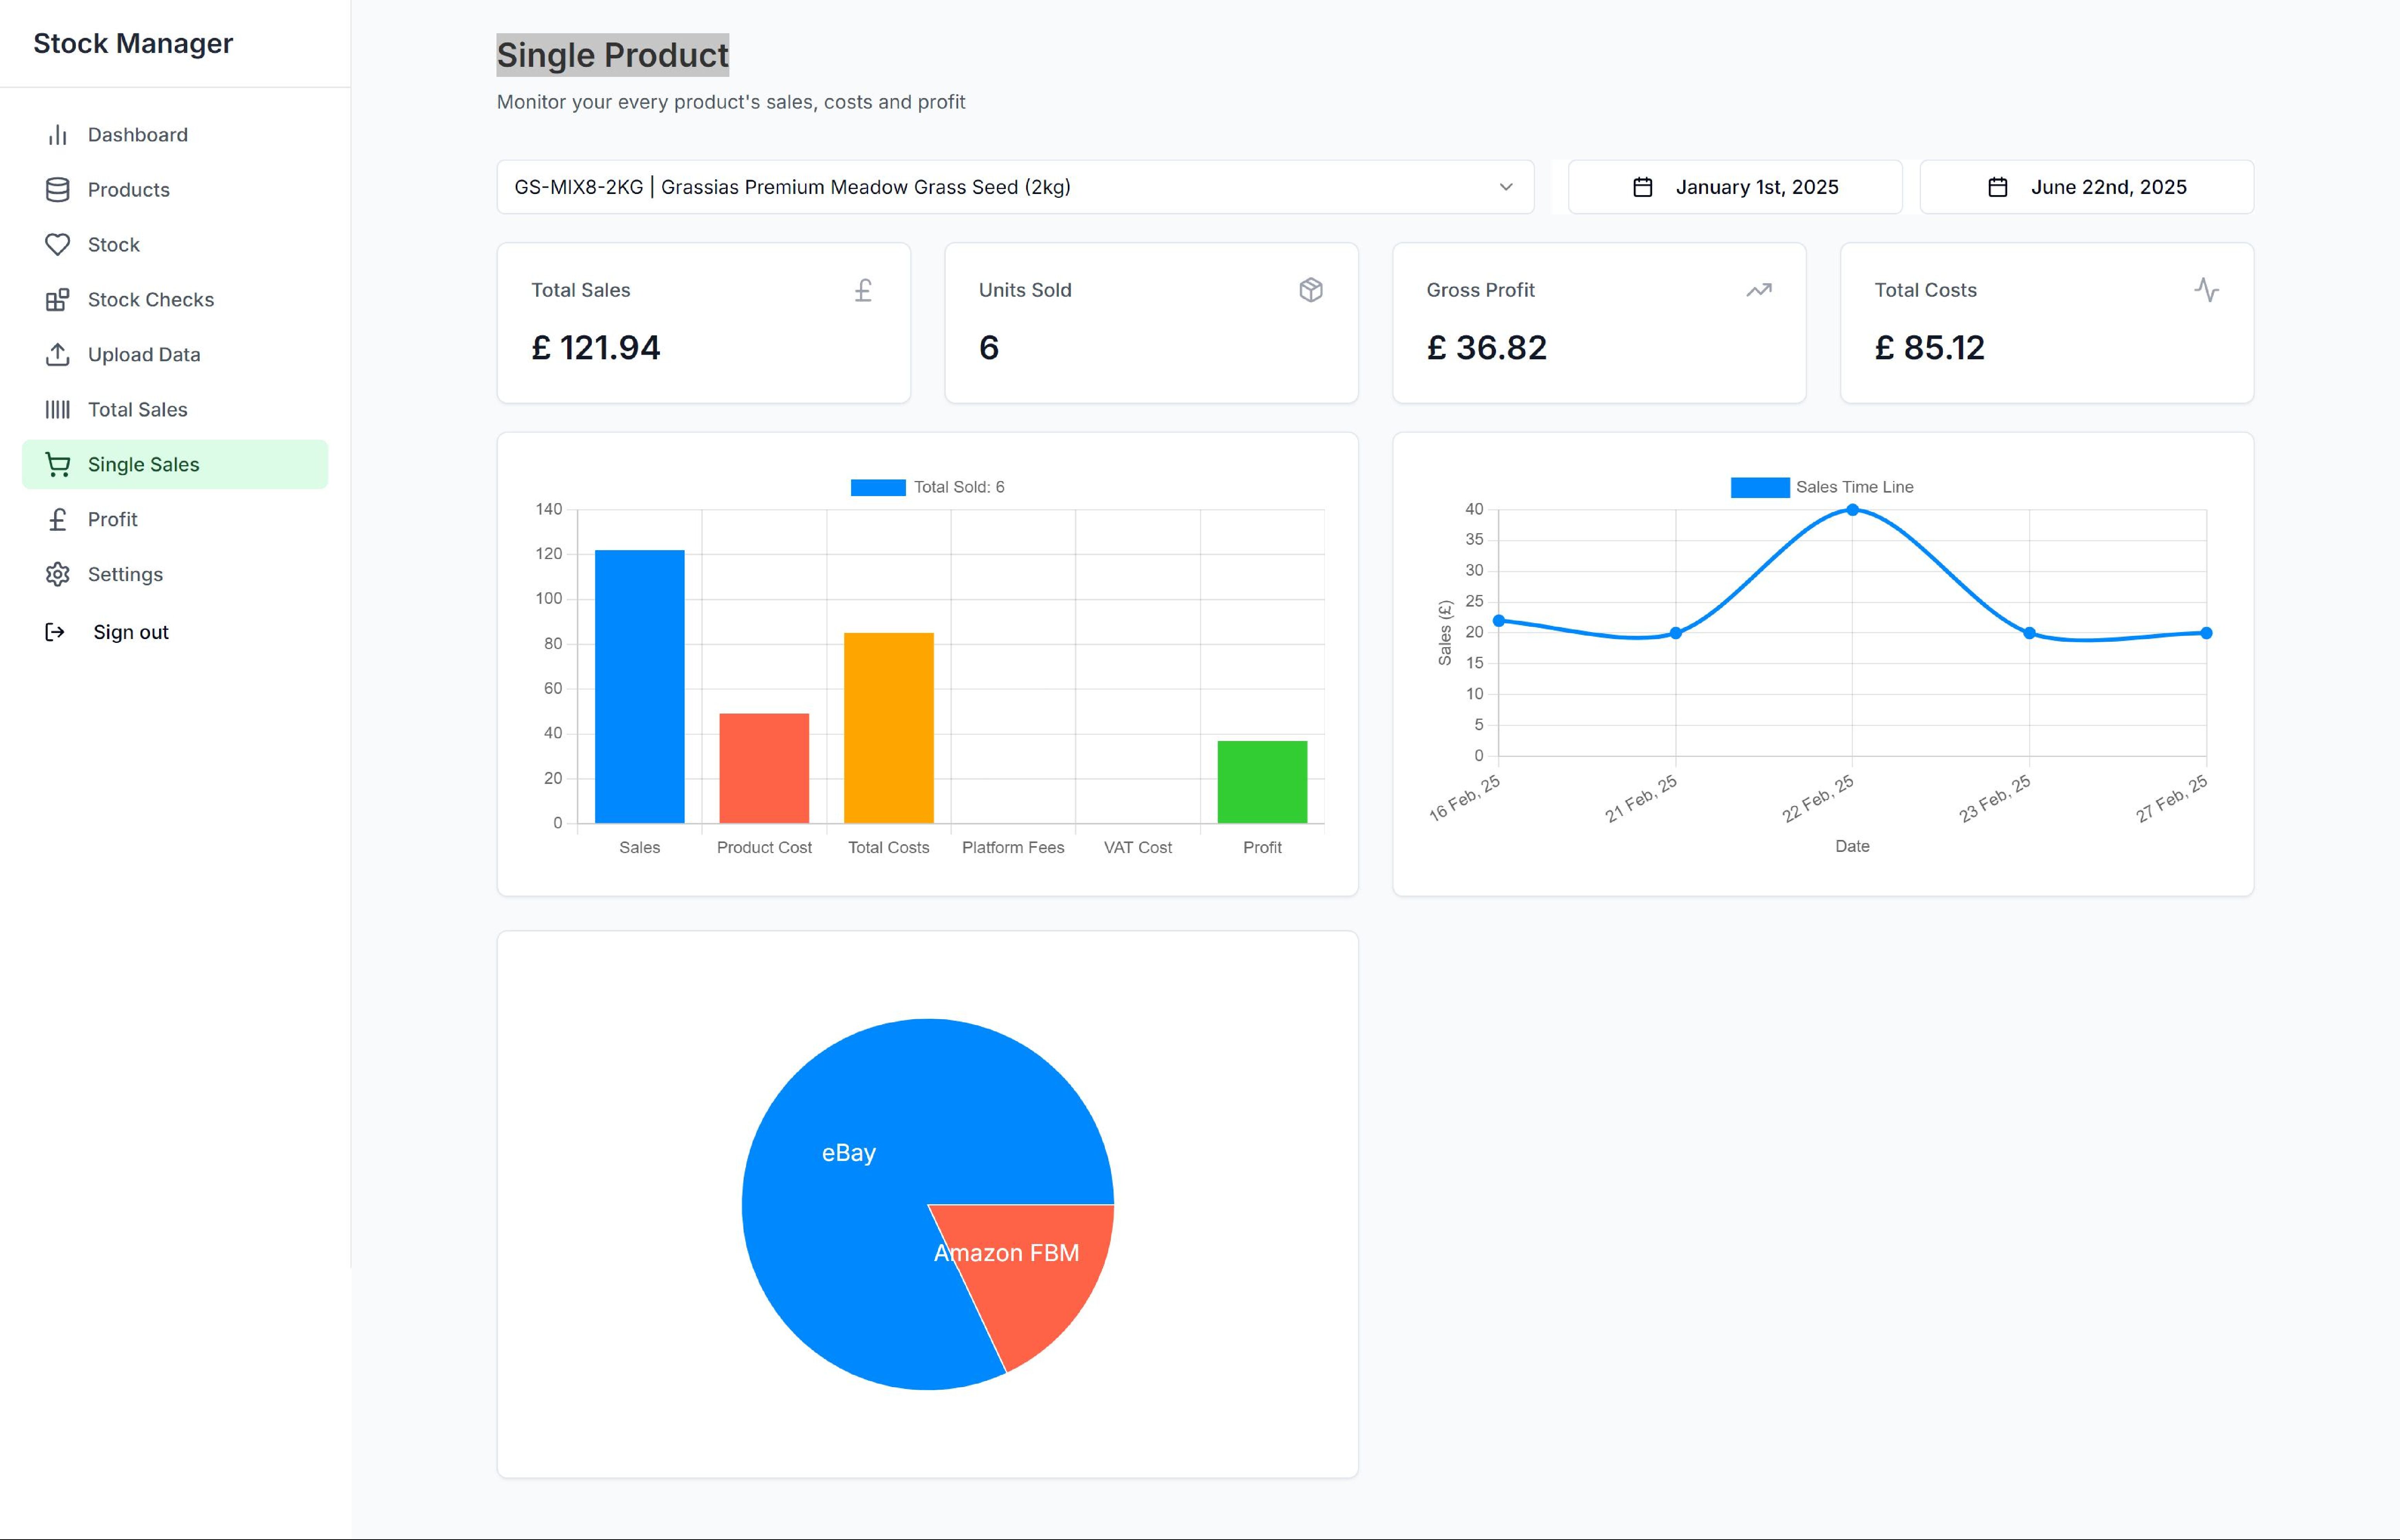Screen dimensions: 2400x1540
Task: Open the Stock section
Action: pyautogui.click(x=175, y=245)
